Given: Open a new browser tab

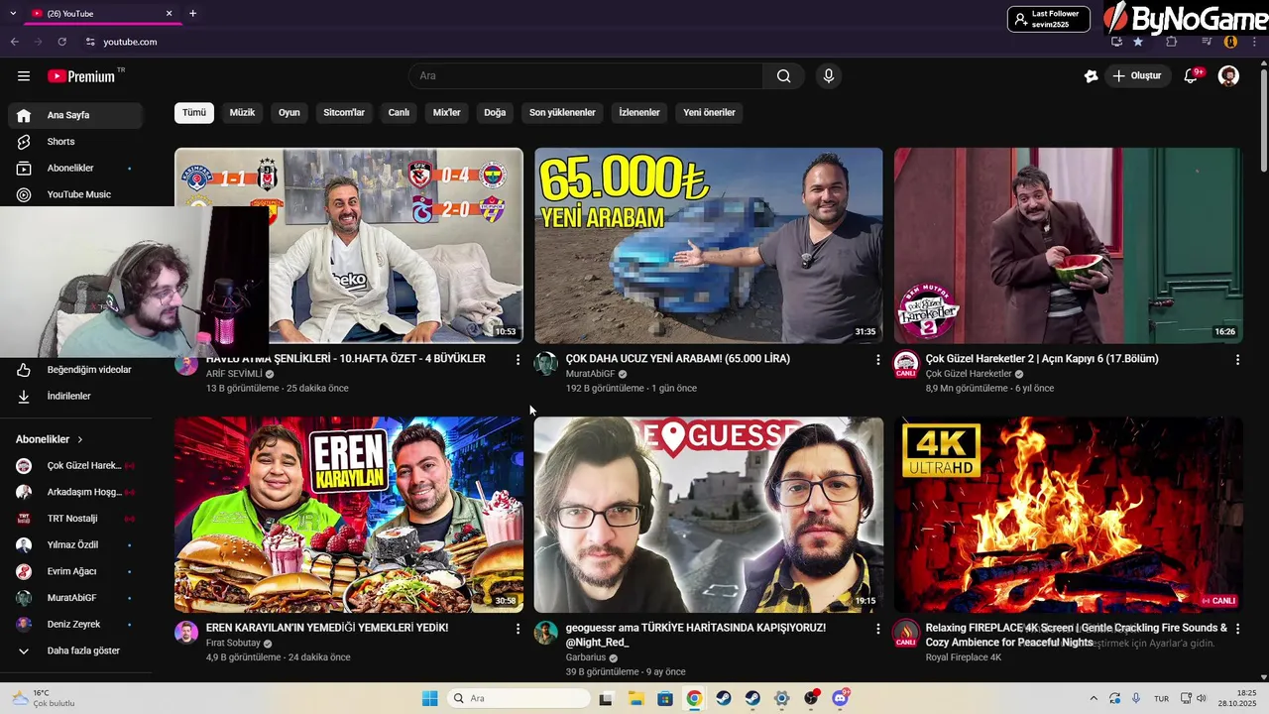Looking at the screenshot, I should click(192, 14).
